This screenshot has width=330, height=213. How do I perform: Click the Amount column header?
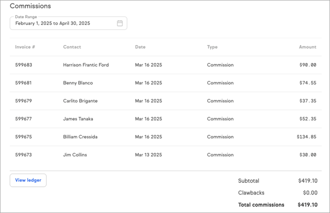click(307, 47)
